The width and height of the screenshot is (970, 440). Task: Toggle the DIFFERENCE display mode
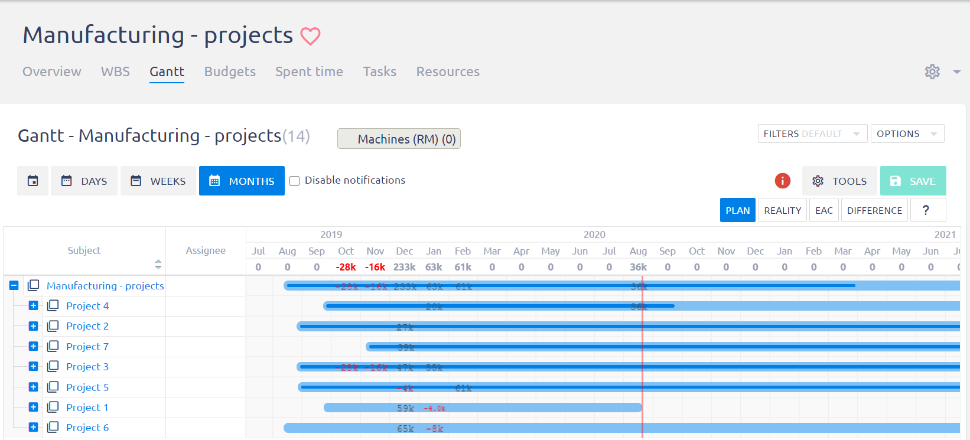pyautogui.click(x=874, y=210)
